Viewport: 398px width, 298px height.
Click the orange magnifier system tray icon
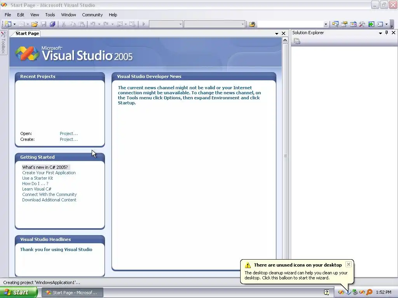click(x=369, y=293)
